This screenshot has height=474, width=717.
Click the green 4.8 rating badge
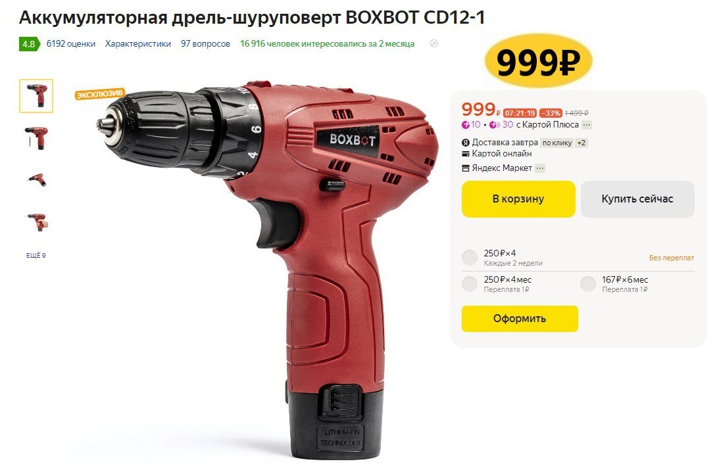29,44
